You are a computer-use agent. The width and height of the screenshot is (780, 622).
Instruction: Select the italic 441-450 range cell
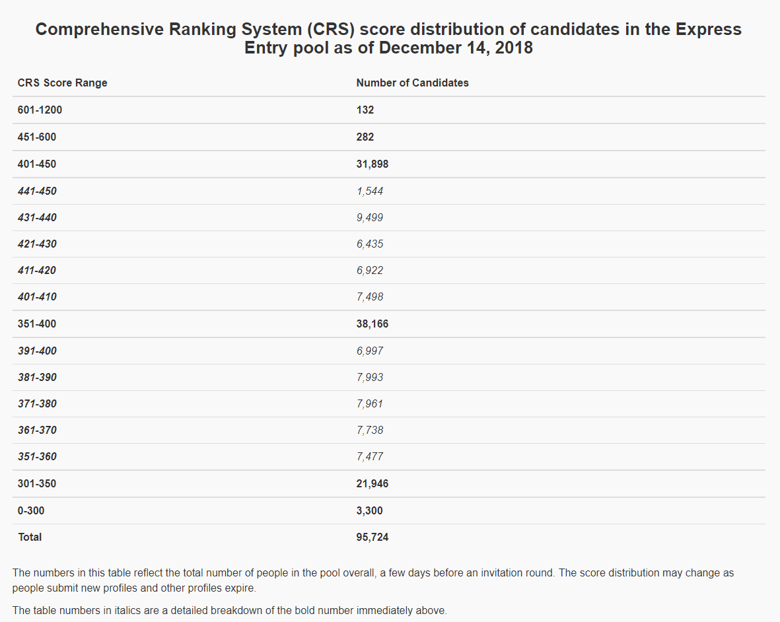click(37, 191)
